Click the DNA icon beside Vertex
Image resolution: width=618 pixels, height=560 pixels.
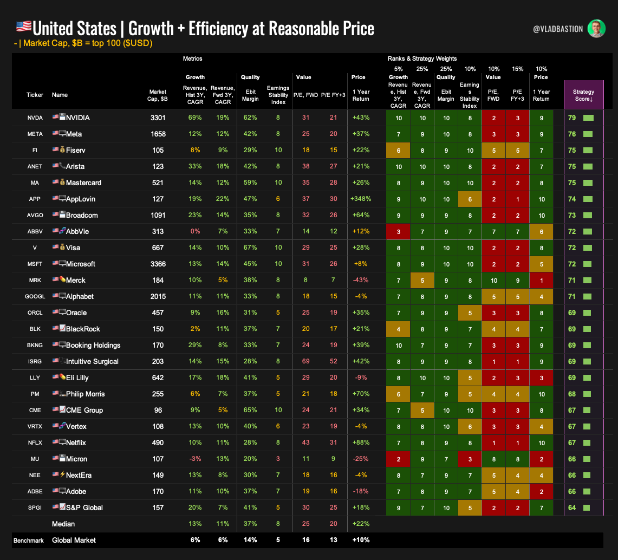click(x=62, y=426)
